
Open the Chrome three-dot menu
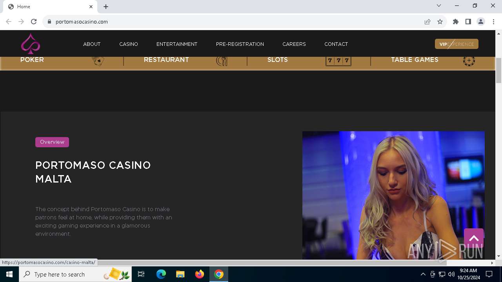point(493,22)
